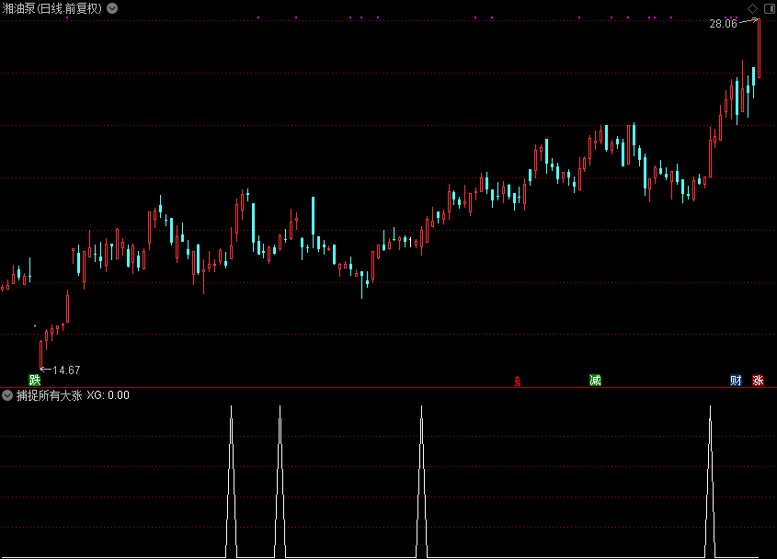Click the XG: 0.00 indicator value
This screenshot has height=559, width=777.
coord(108,395)
